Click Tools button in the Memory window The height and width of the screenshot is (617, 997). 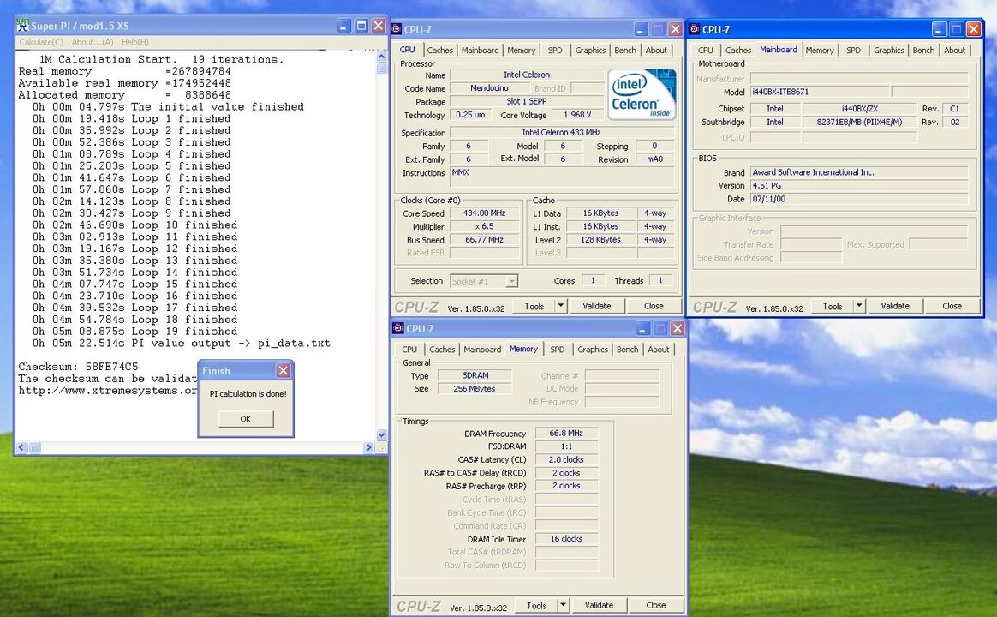536,605
